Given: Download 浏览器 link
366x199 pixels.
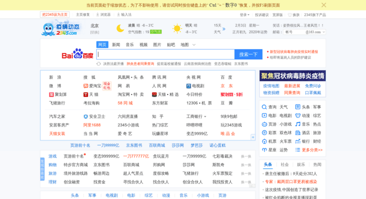Looking at the screenshot, I should [x=103, y=15].
